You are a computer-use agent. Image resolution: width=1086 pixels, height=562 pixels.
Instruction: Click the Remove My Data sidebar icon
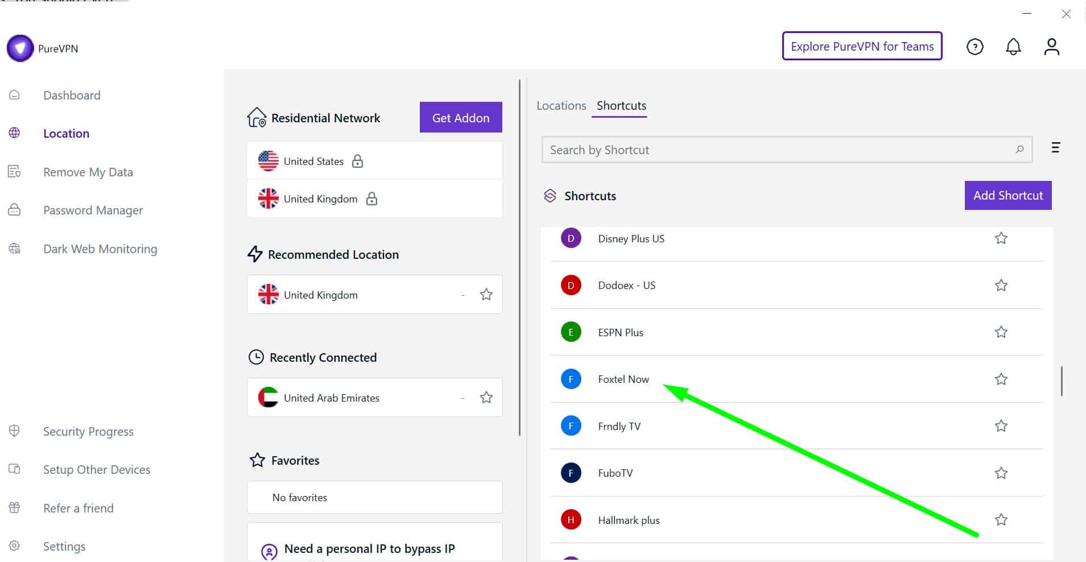point(14,172)
